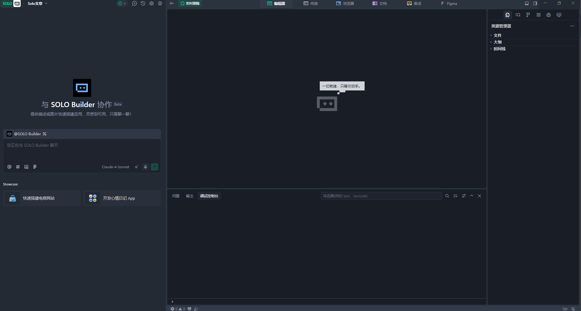The height and width of the screenshot is (311, 581).
Task: Click the debug console filter input field
Action: click(x=381, y=196)
